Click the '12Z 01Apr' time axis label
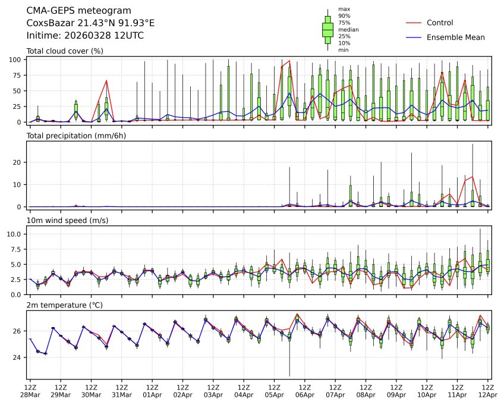Screen dimensions: 504x405 [x=152, y=391]
